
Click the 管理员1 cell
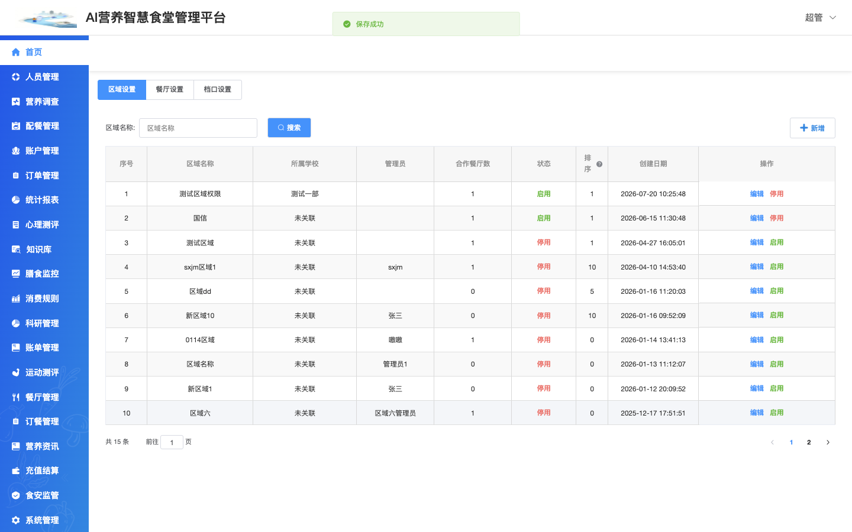tap(395, 364)
